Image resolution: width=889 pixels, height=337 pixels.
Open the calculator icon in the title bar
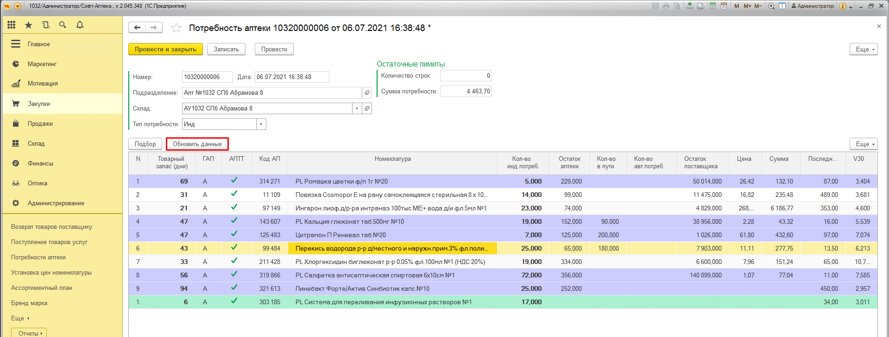[712, 6]
